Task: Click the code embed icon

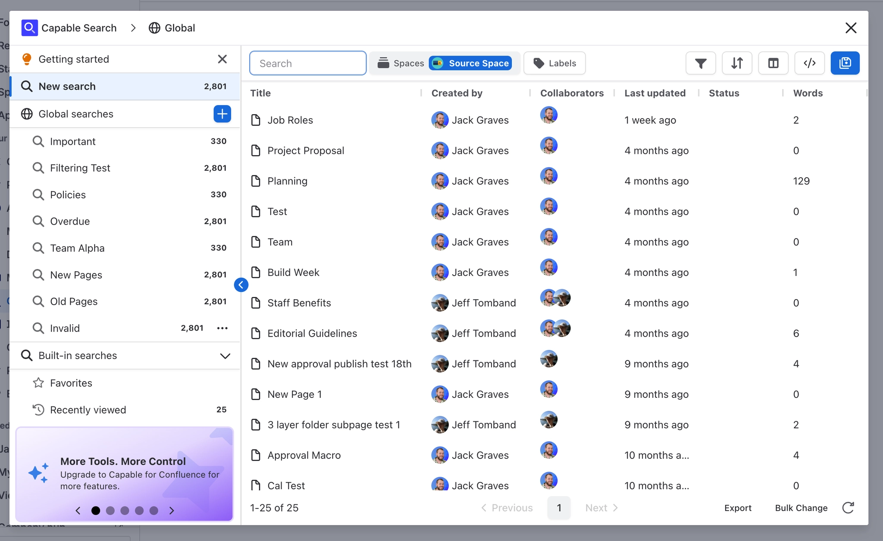Action: (x=809, y=63)
